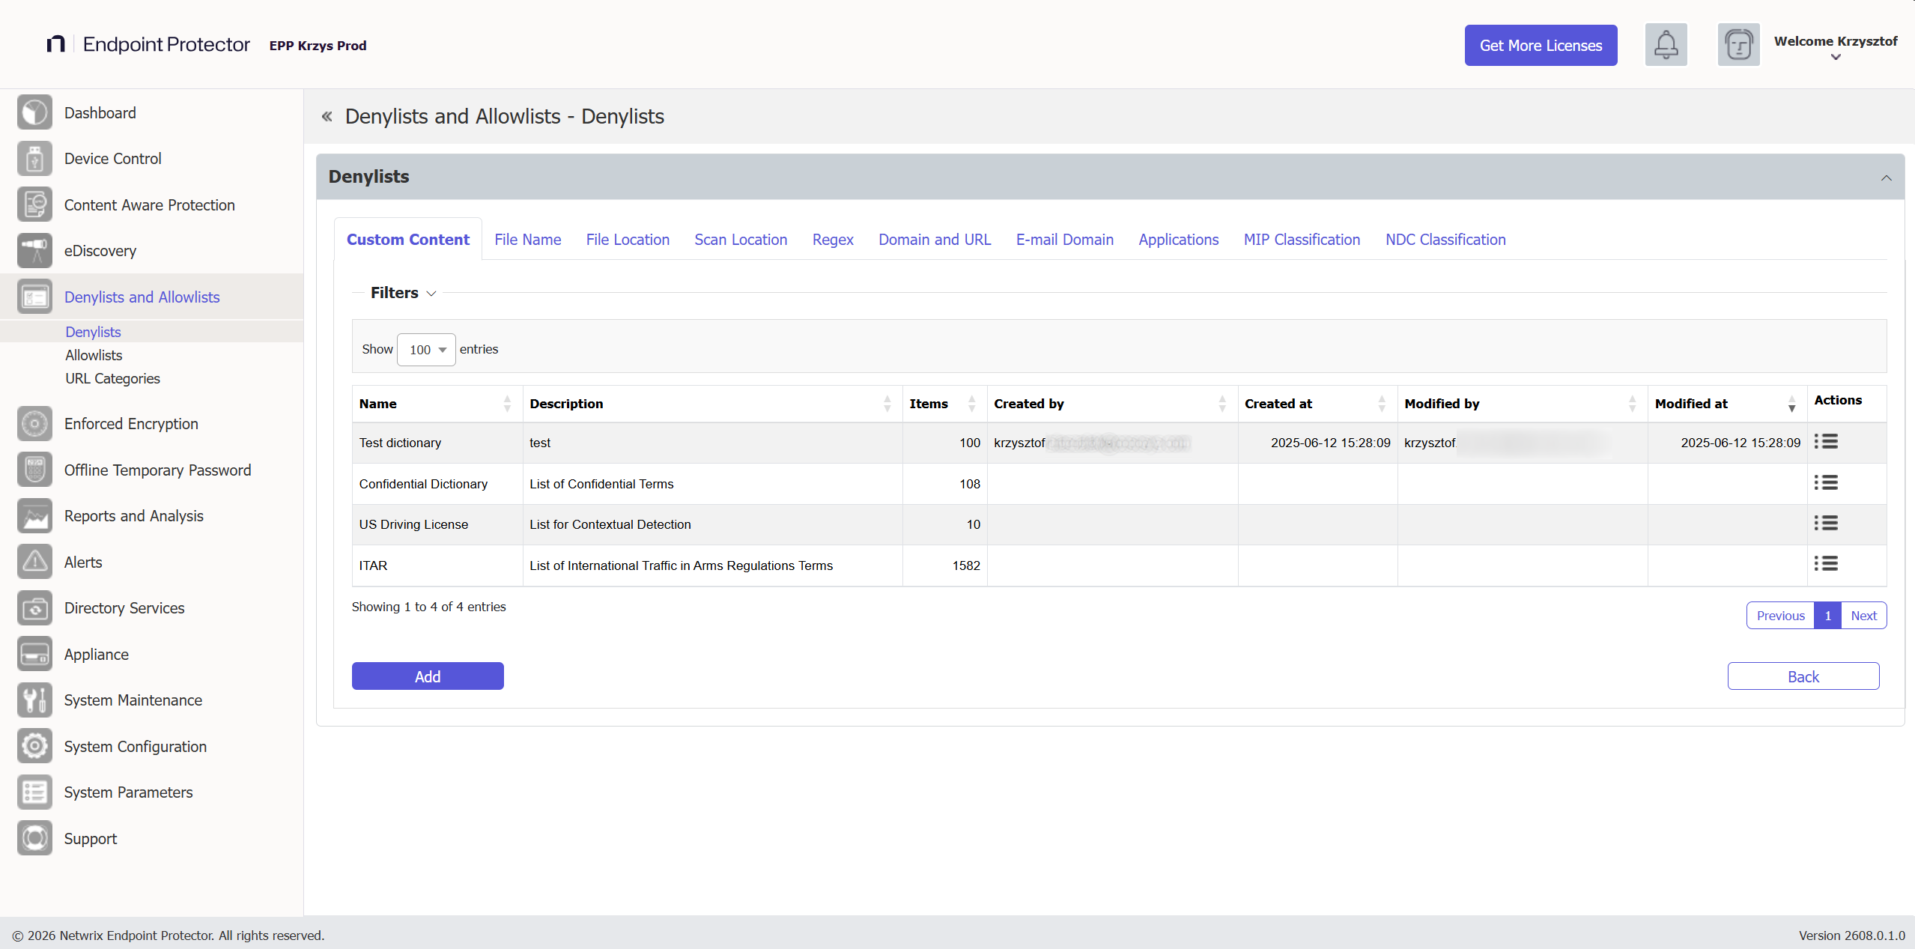Switch to the MIP Classification tab
This screenshot has height=949, width=1915.
coord(1302,240)
